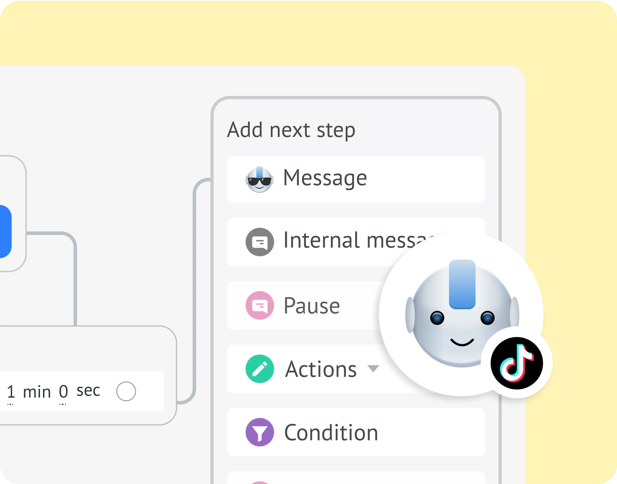Click the seconds value 0 in the timer

coord(63,392)
